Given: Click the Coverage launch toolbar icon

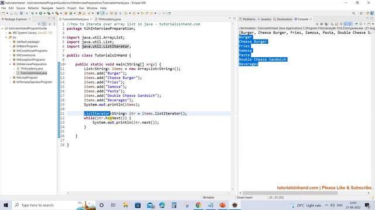Looking at the screenshot, I should tap(49, 13).
